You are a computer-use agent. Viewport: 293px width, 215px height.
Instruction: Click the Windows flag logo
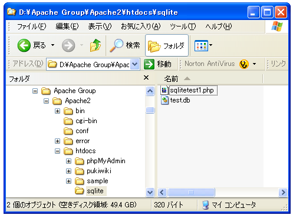point(277,26)
